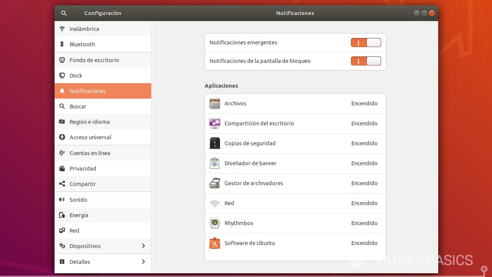Expand the Dispositivos section
The height and width of the screenshot is (277, 492).
point(103,246)
